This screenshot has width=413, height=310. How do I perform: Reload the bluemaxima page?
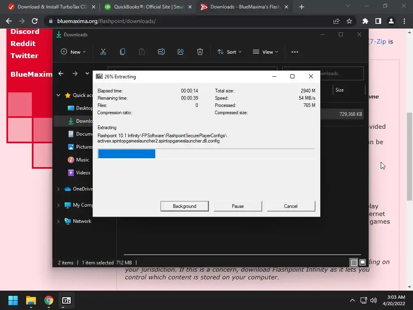coord(35,21)
